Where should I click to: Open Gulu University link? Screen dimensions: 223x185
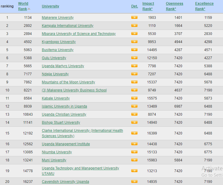coord(54,58)
